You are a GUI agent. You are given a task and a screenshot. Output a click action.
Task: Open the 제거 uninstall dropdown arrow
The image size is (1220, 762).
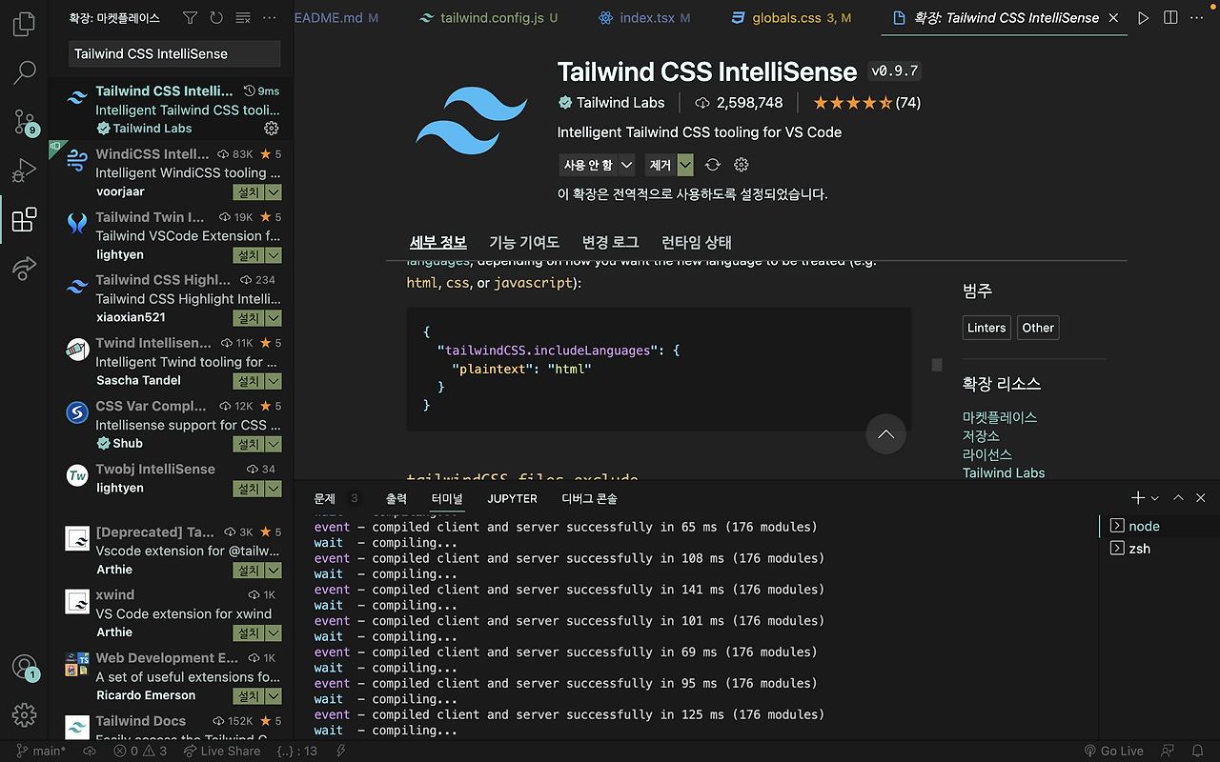[x=684, y=164]
